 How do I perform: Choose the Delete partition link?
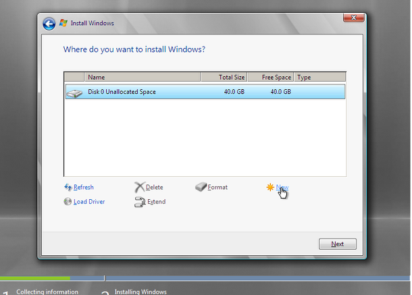point(155,187)
